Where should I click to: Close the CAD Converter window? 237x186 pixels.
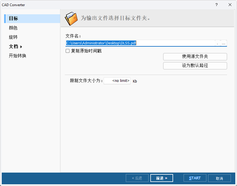pos(230,5)
